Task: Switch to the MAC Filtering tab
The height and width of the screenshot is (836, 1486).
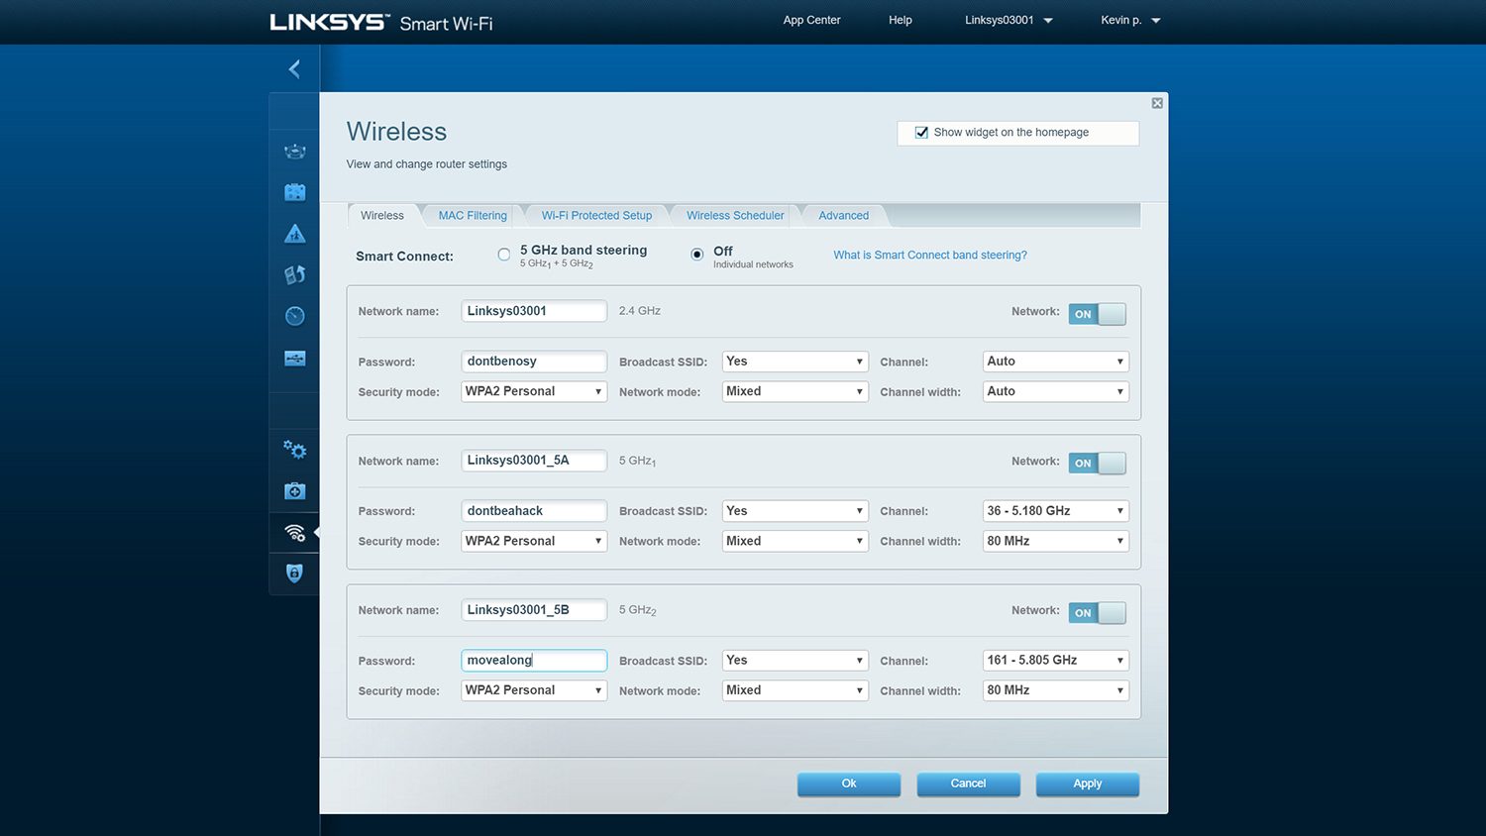Action: tap(473, 215)
